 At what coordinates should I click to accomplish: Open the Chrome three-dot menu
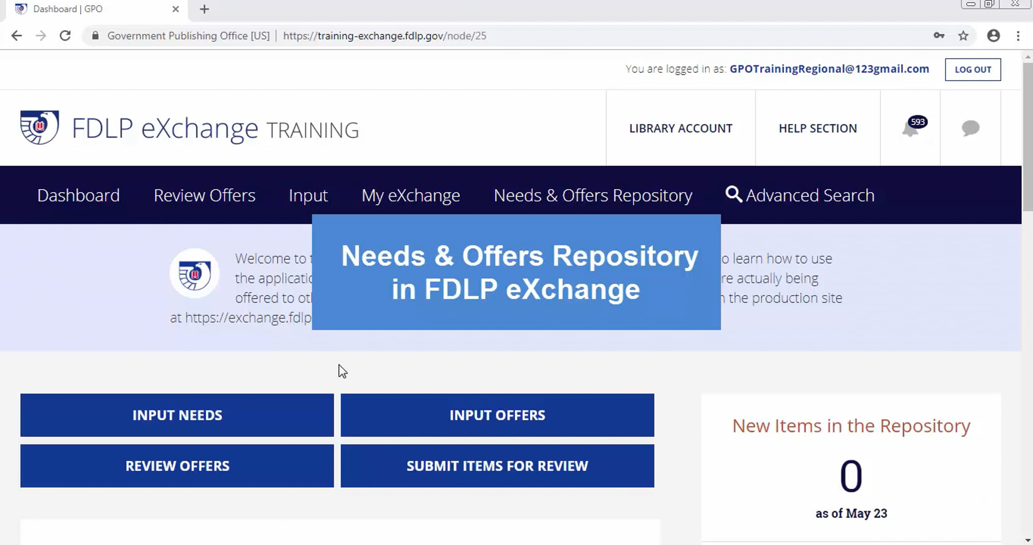click(1018, 36)
